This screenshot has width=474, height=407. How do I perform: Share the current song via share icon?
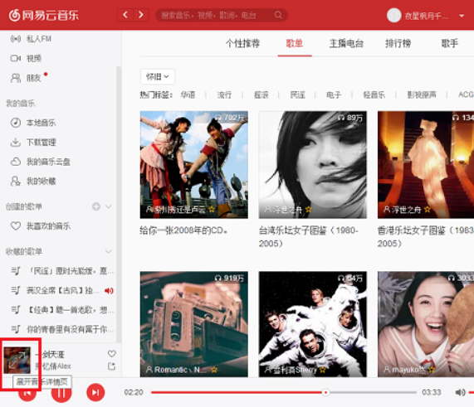[111, 366]
